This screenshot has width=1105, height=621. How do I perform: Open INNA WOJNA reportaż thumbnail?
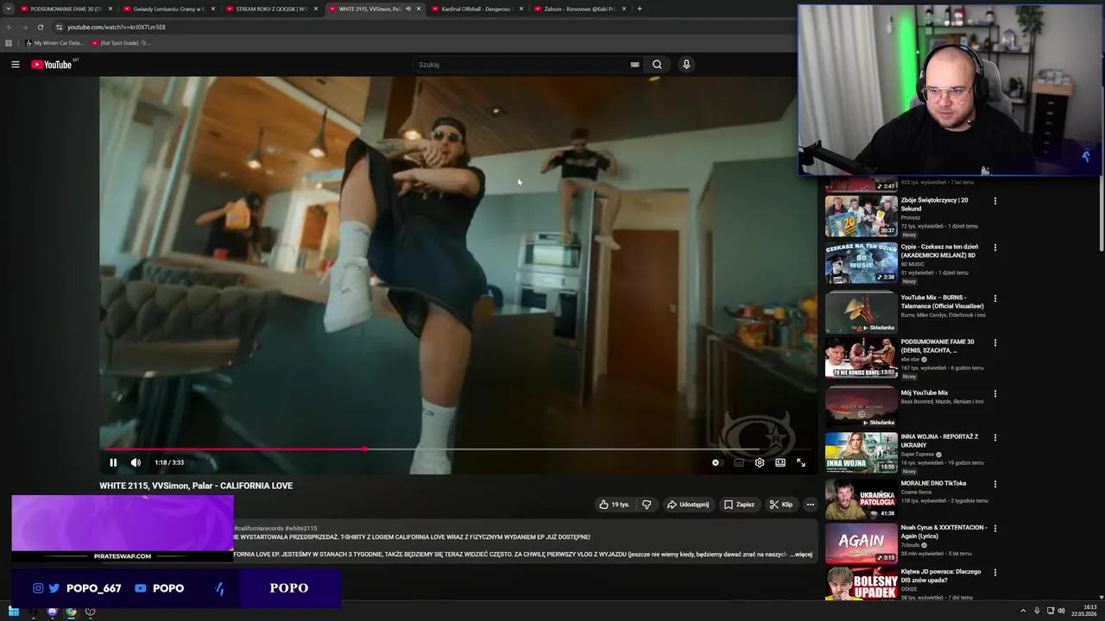tap(861, 452)
